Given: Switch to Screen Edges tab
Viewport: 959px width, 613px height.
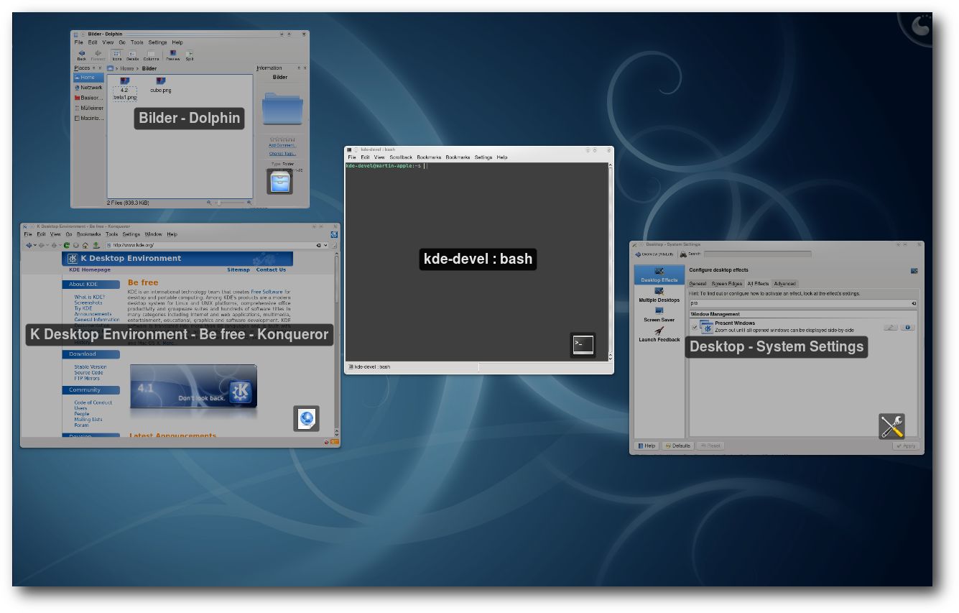Looking at the screenshot, I should click(727, 284).
